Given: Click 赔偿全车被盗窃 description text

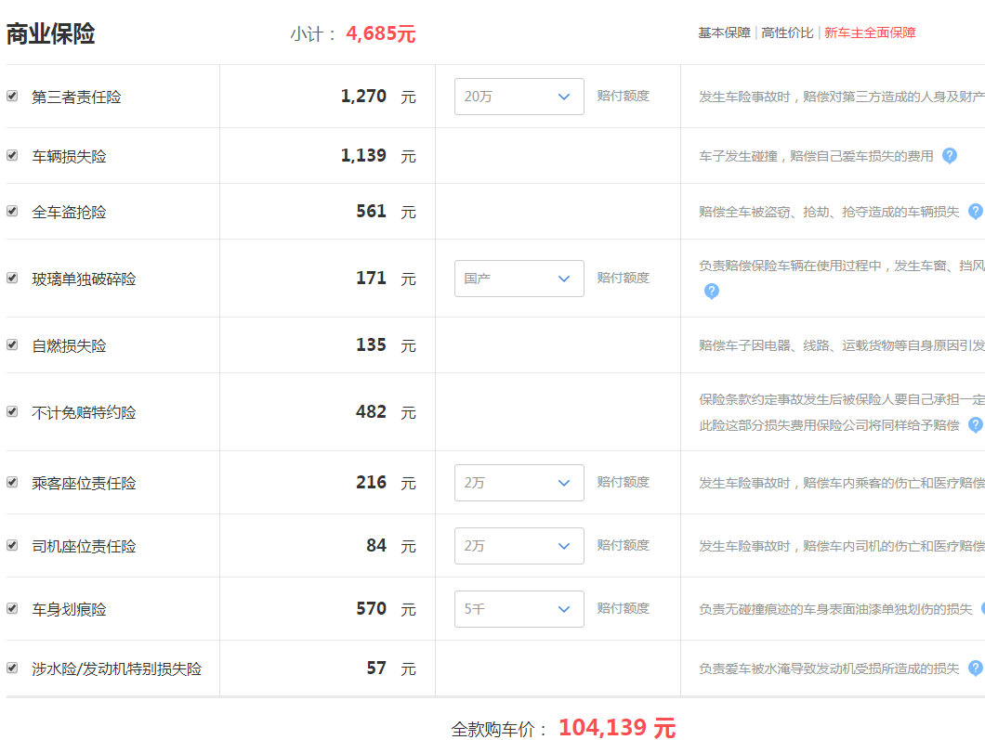Looking at the screenshot, I should [829, 212].
